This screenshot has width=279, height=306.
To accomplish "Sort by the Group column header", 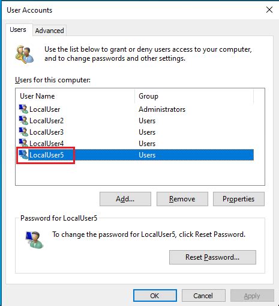I will pyautogui.click(x=194, y=96).
